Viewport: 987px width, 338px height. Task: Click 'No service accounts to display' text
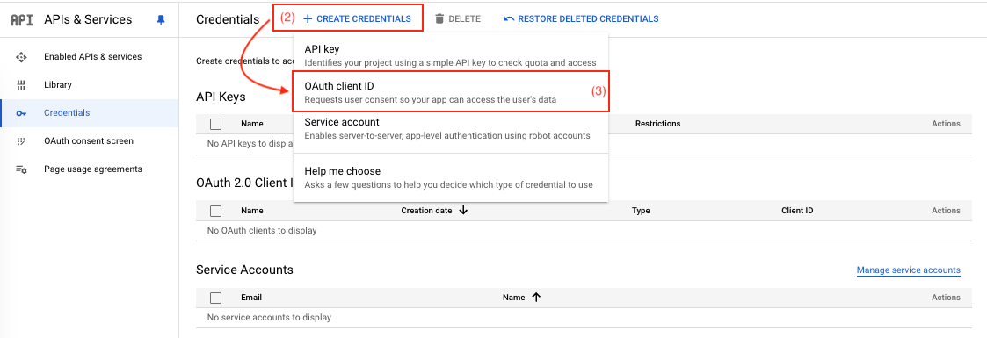pos(269,317)
